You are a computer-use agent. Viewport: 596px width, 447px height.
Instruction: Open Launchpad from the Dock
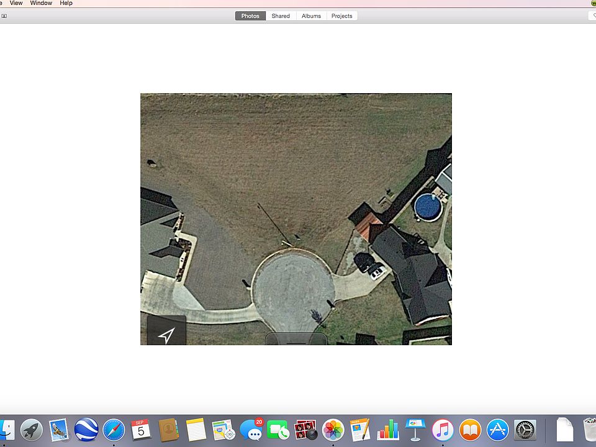coord(32,430)
